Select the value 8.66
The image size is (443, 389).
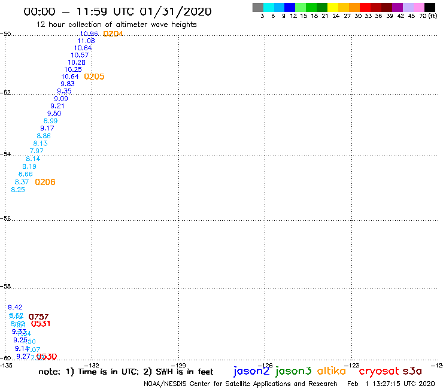pyautogui.click(x=25, y=174)
